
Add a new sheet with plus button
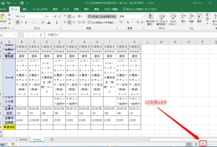pyautogui.click(x=52, y=140)
